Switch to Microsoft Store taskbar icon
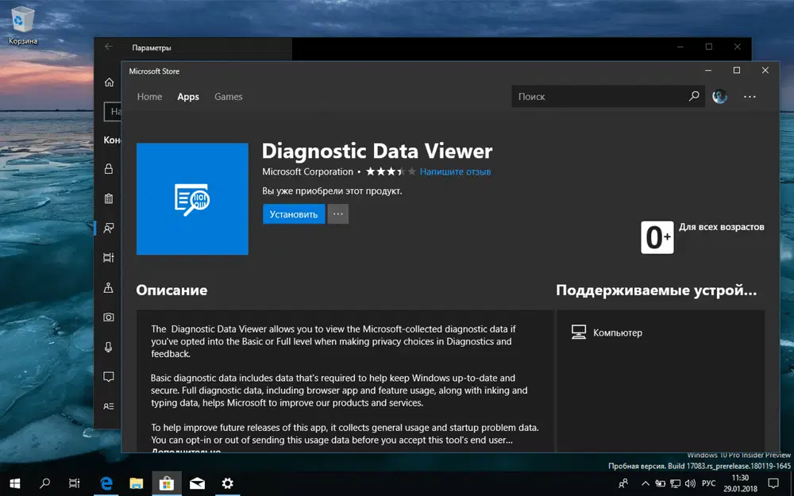Viewport: 794px width, 496px height. [x=166, y=483]
